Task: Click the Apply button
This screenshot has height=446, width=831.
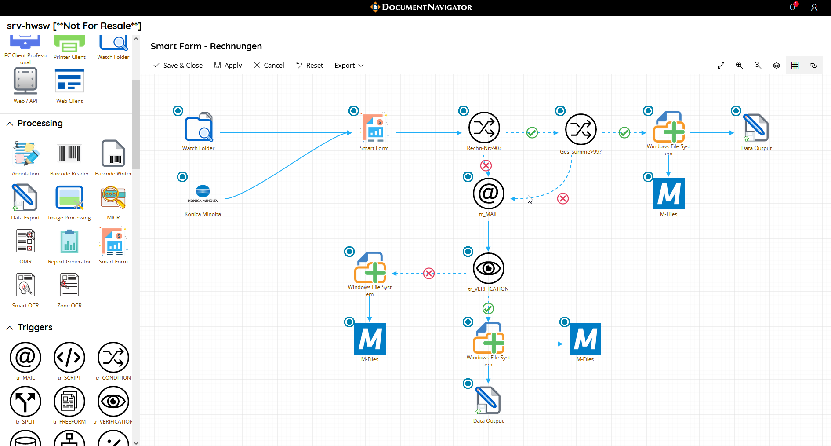Action: pos(228,66)
